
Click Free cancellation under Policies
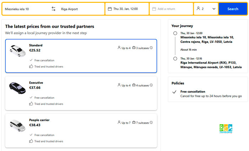pyautogui.click(x=192, y=92)
